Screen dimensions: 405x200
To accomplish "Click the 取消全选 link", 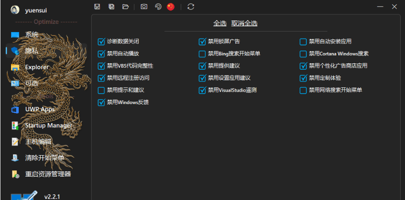I will tap(244, 23).
